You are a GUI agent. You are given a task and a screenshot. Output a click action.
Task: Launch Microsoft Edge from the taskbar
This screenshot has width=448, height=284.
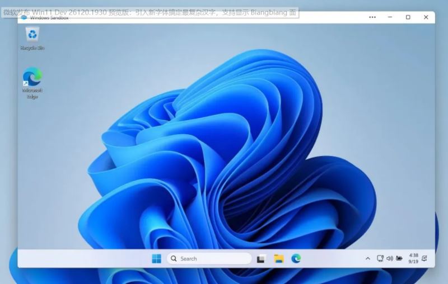pos(296,258)
